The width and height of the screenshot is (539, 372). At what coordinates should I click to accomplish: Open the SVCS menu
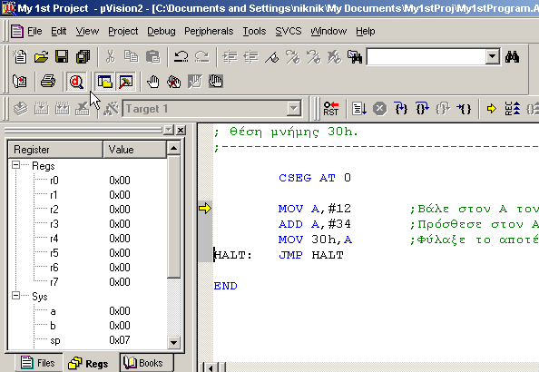click(x=289, y=31)
